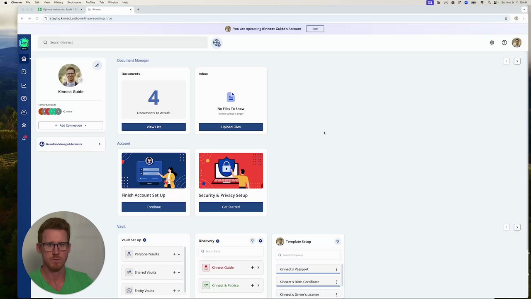Open the Profiles menu

(90, 2)
